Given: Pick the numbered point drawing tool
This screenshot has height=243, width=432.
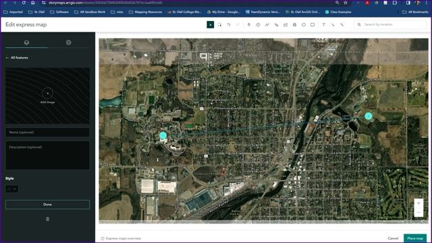Looking at the screenshot, I should pos(258,25).
